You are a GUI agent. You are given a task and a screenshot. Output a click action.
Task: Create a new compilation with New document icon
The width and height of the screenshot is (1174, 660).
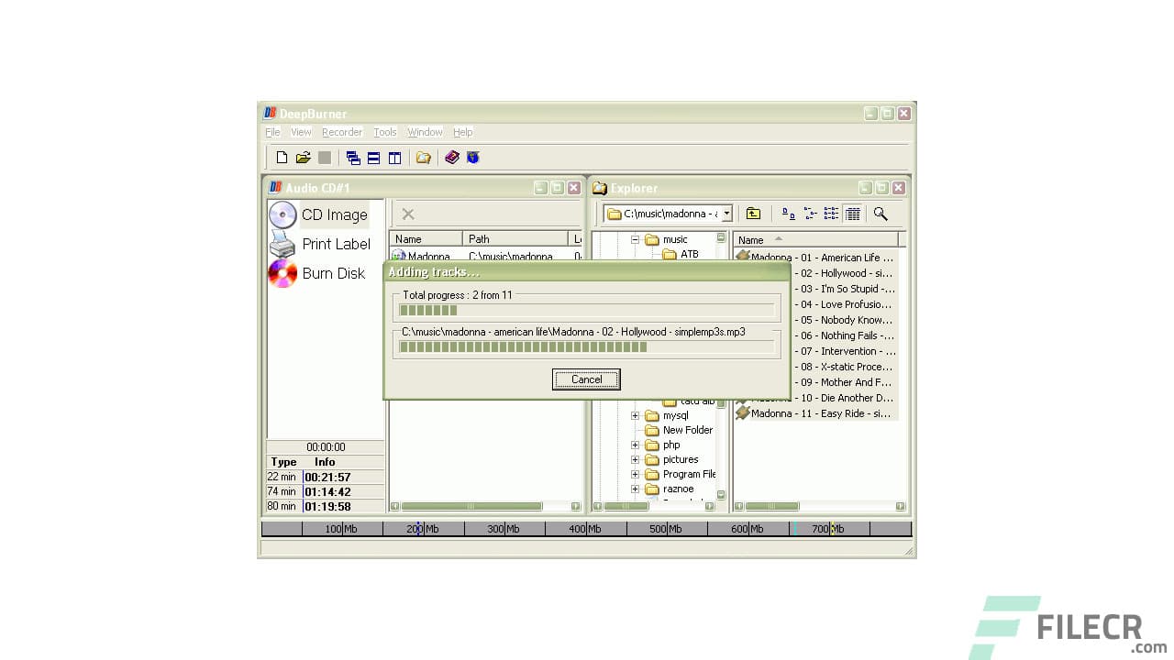(x=282, y=158)
